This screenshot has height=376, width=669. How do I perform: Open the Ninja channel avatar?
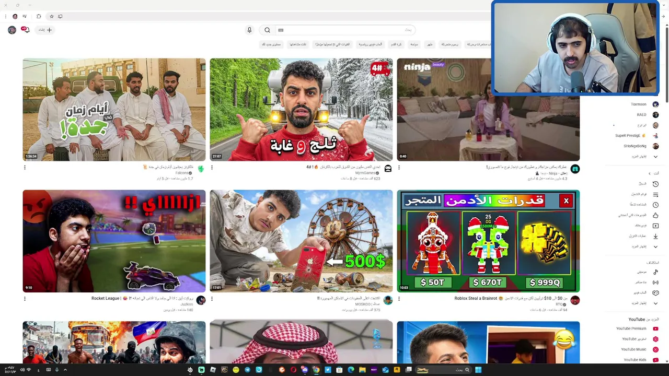tap(575, 169)
